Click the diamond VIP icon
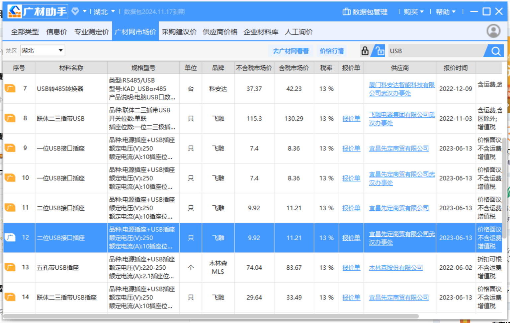510x323 pixels. pos(75,12)
